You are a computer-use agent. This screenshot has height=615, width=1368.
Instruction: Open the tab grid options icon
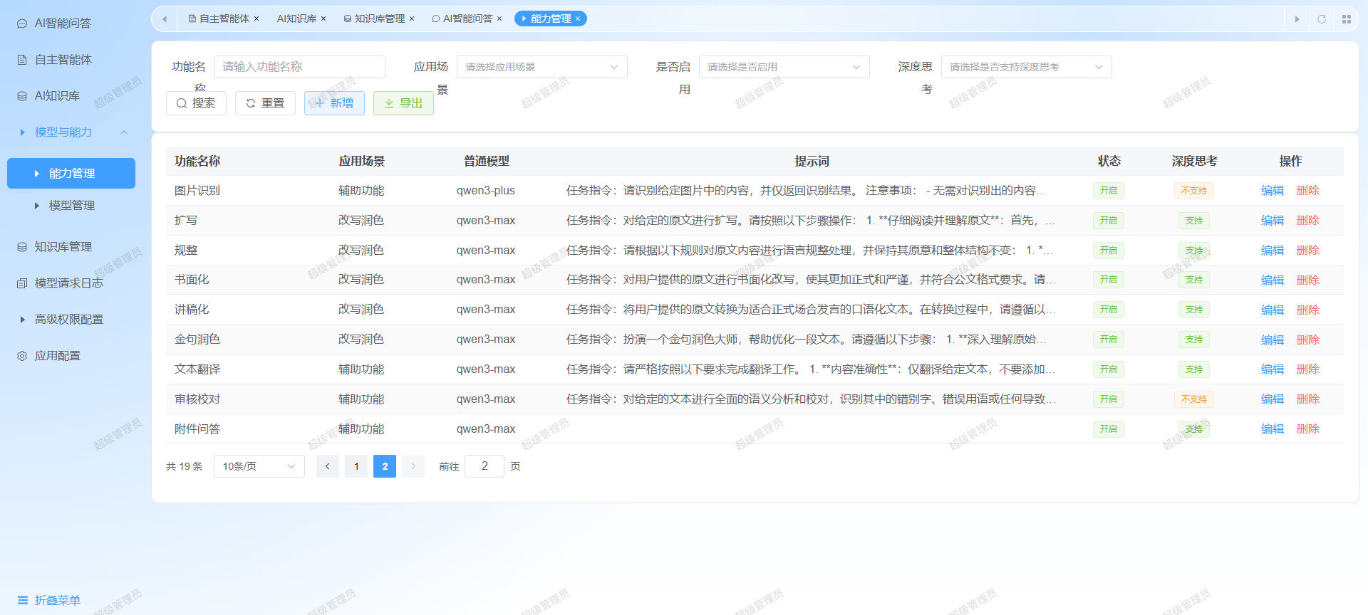(1347, 19)
